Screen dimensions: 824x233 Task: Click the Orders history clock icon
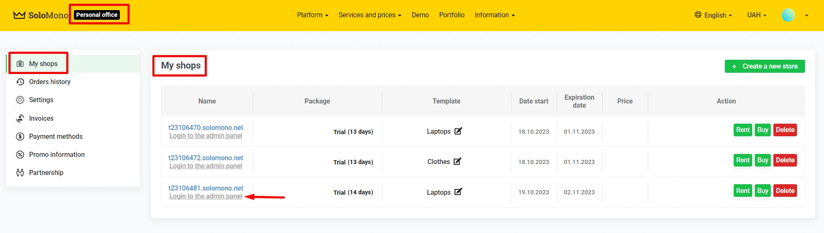(20, 82)
